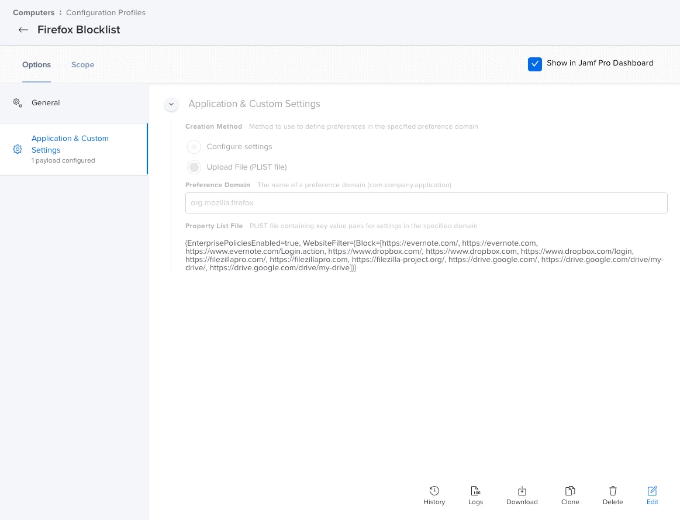Click the Preference Domain input field
The image size is (680, 520).
(426, 203)
